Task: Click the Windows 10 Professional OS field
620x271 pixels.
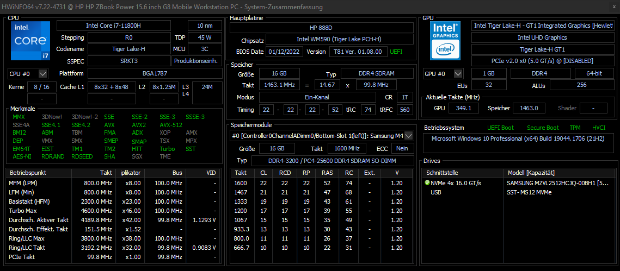Action: click(519, 143)
